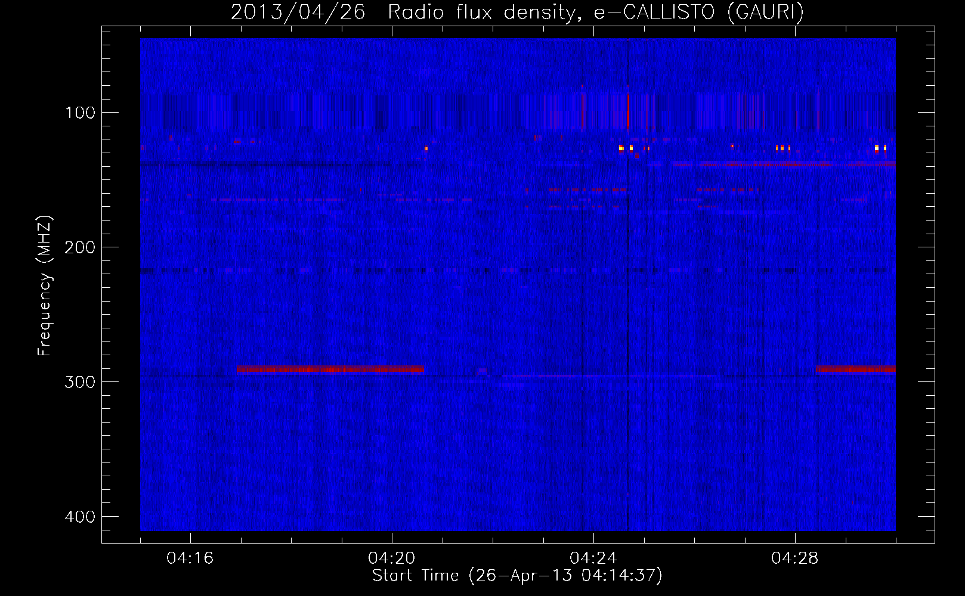Click the long red emission band near 04:18

coord(330,370)
